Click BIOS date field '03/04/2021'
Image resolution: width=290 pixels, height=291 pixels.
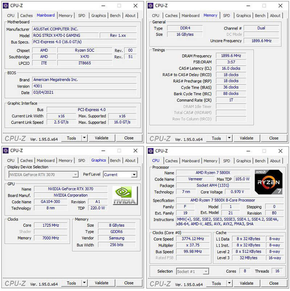pyautogui.click(x=84, y=92)
